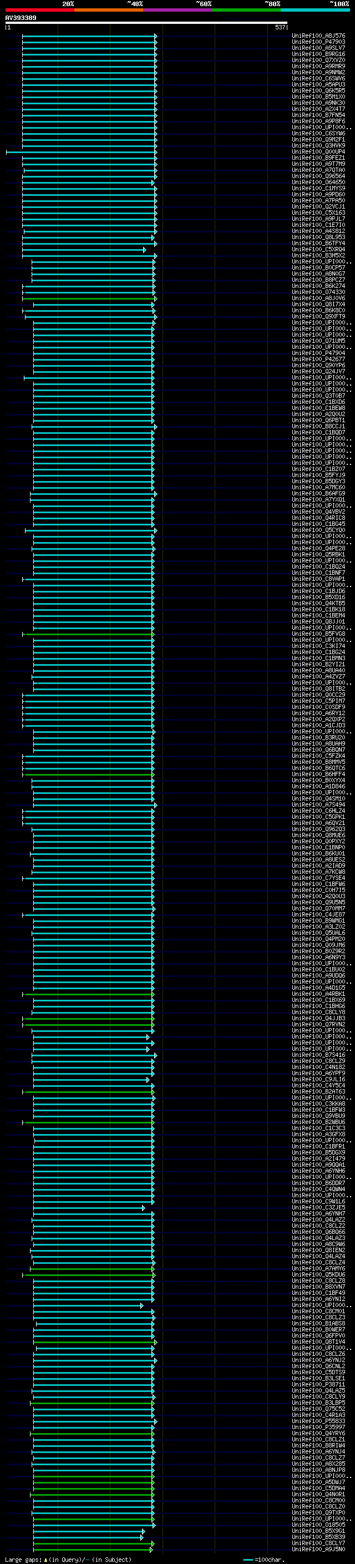Click the shorter alignment bar for UniRef100_C5XRQ4

[84, 250]
